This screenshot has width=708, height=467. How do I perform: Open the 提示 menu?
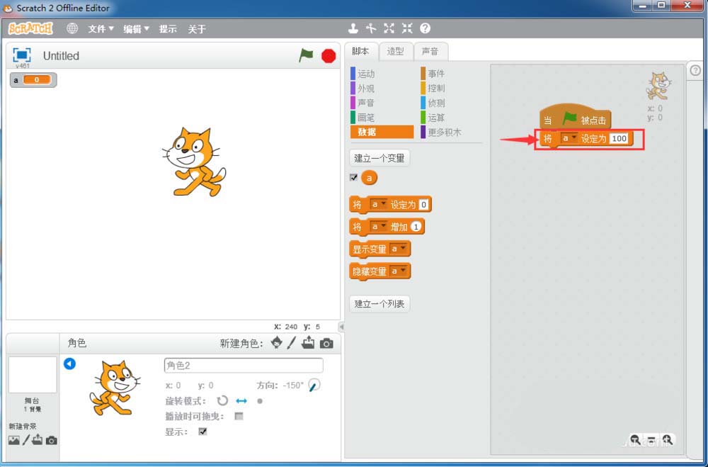[168, 29]
